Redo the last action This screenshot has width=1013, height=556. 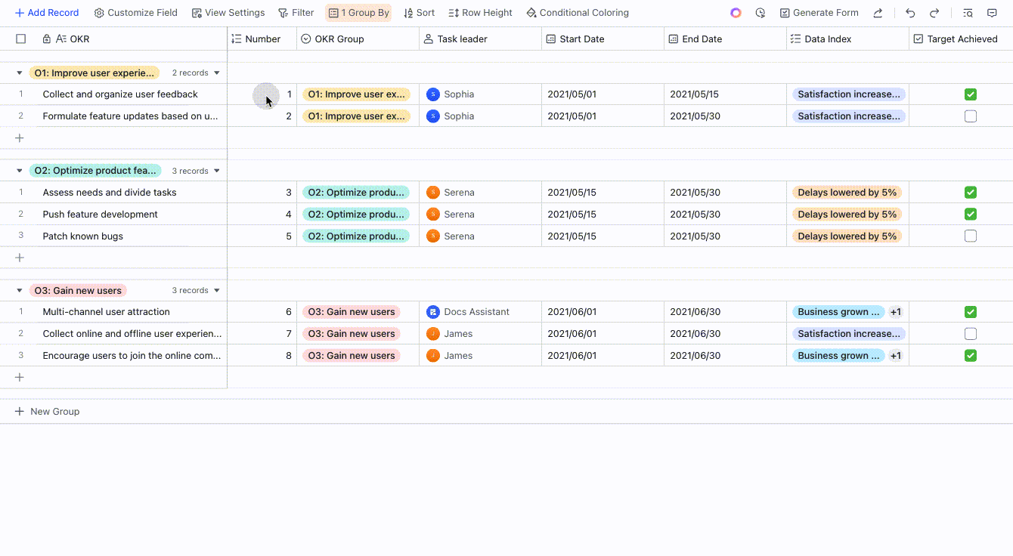click(x=934, y=13)
